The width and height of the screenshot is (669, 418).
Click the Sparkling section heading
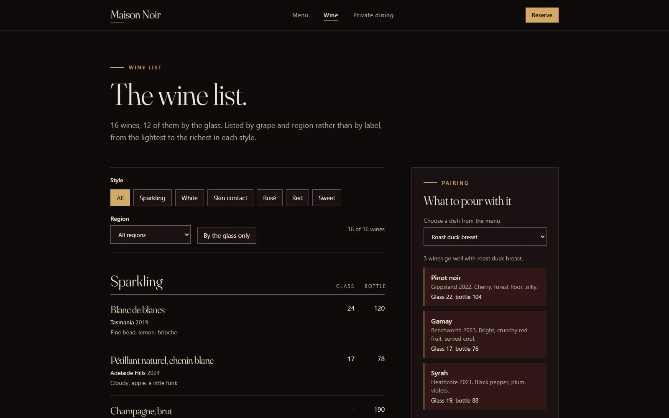pos(136,282)
